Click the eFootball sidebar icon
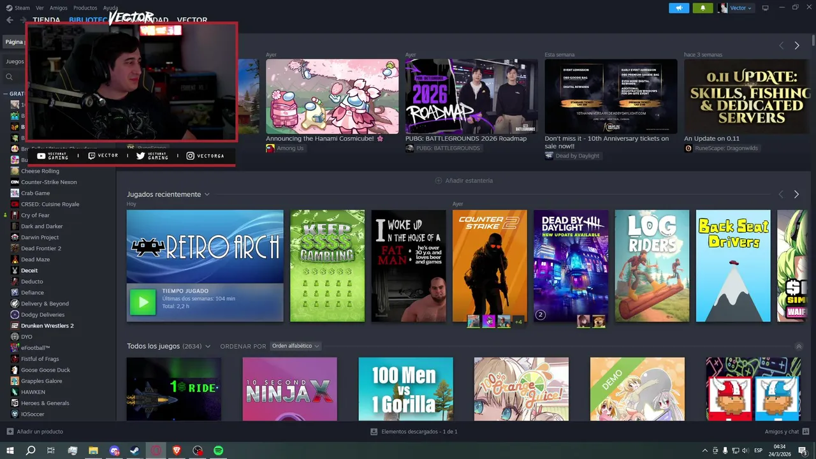 pyautogui.click(x=15, y=347)
